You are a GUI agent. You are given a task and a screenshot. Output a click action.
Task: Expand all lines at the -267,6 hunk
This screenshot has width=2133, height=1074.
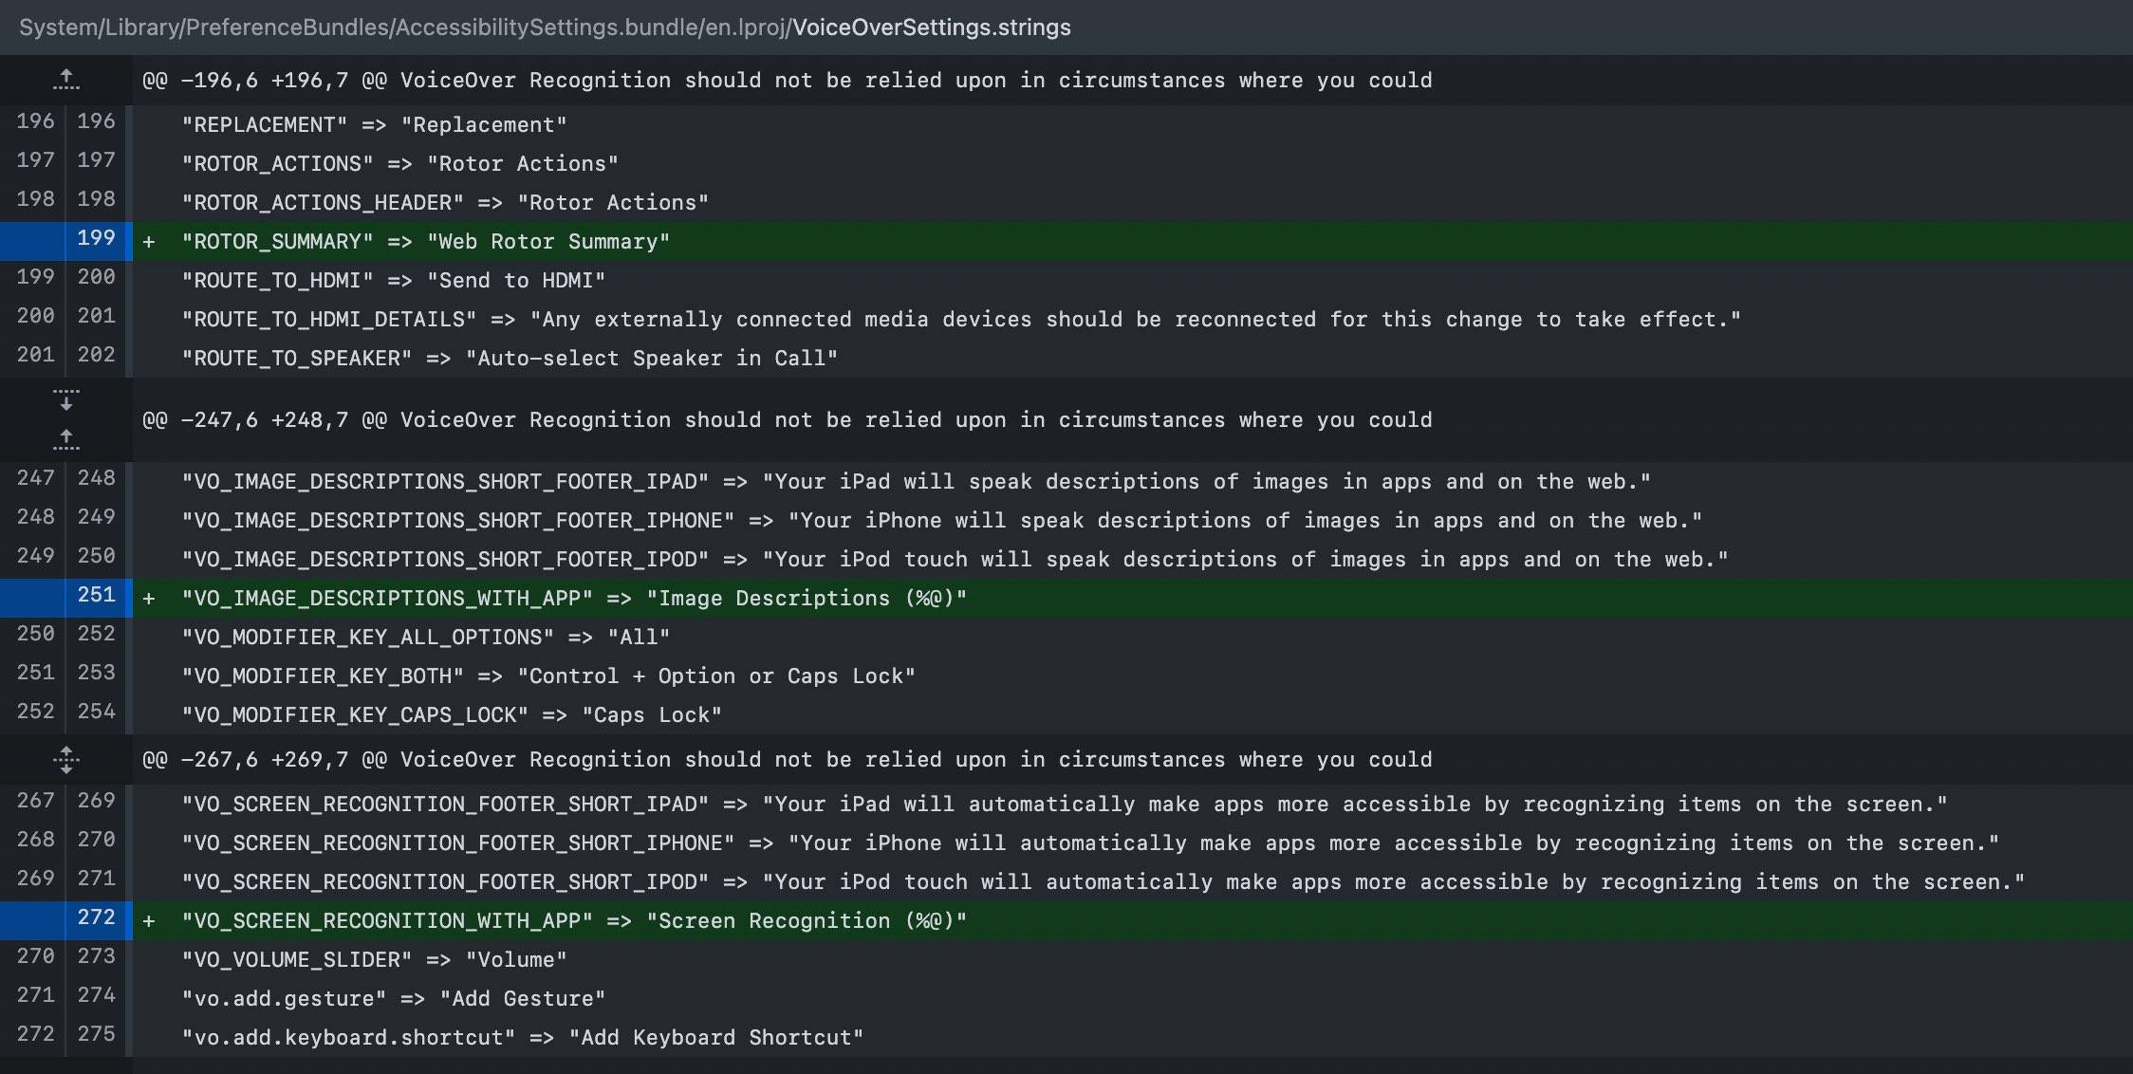click(65, 759)
